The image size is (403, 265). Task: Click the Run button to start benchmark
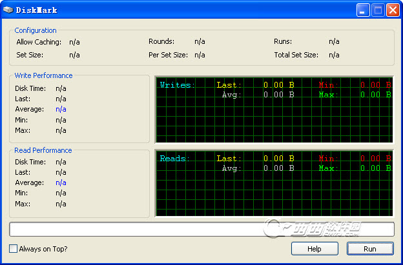[x=370, y=249]
